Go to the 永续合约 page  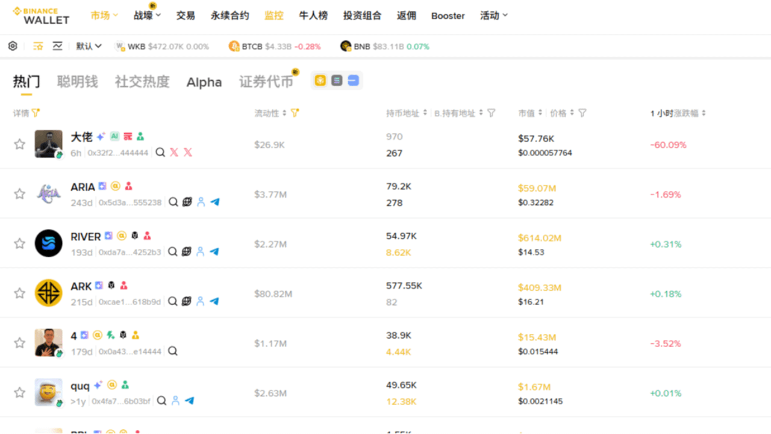point(229,16)
